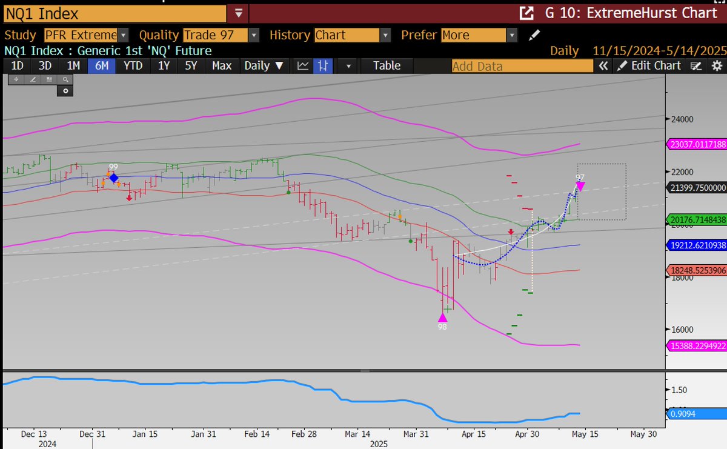727x449 pixels.
Task: Open chart settings with the gear icon
Action: coord(718,65)
